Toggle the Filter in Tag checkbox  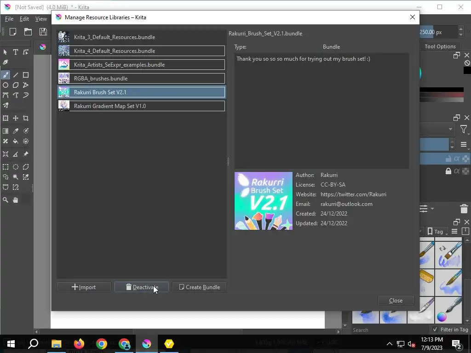(435, 329)
